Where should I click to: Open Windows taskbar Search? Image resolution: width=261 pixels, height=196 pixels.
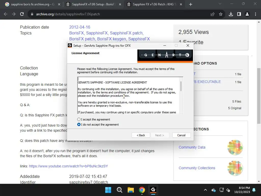point(119,190)
